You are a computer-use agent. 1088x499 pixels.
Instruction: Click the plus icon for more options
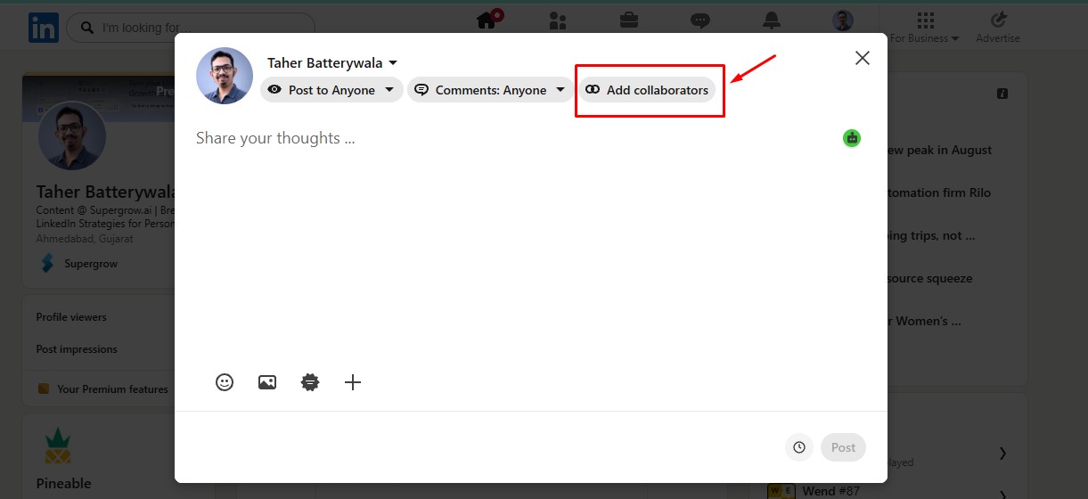pyautogui.click(x=353, y=382)
